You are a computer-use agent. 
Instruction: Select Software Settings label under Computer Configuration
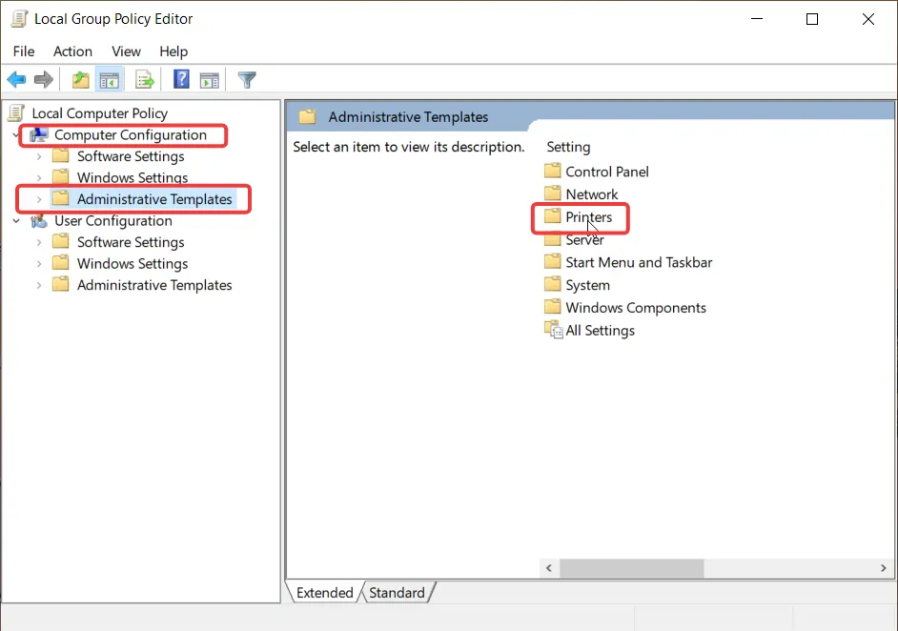point(131,156)
